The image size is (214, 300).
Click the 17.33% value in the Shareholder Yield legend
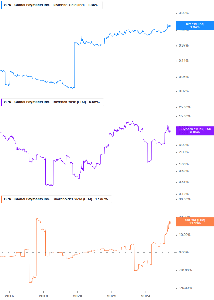coord(101,199)
